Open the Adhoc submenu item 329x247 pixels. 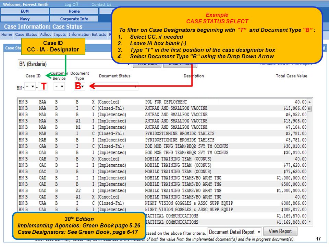[46, 34]
